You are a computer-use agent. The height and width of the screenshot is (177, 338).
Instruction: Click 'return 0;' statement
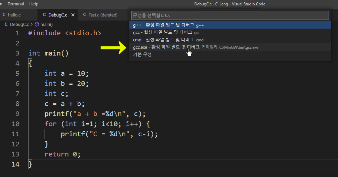62,154
